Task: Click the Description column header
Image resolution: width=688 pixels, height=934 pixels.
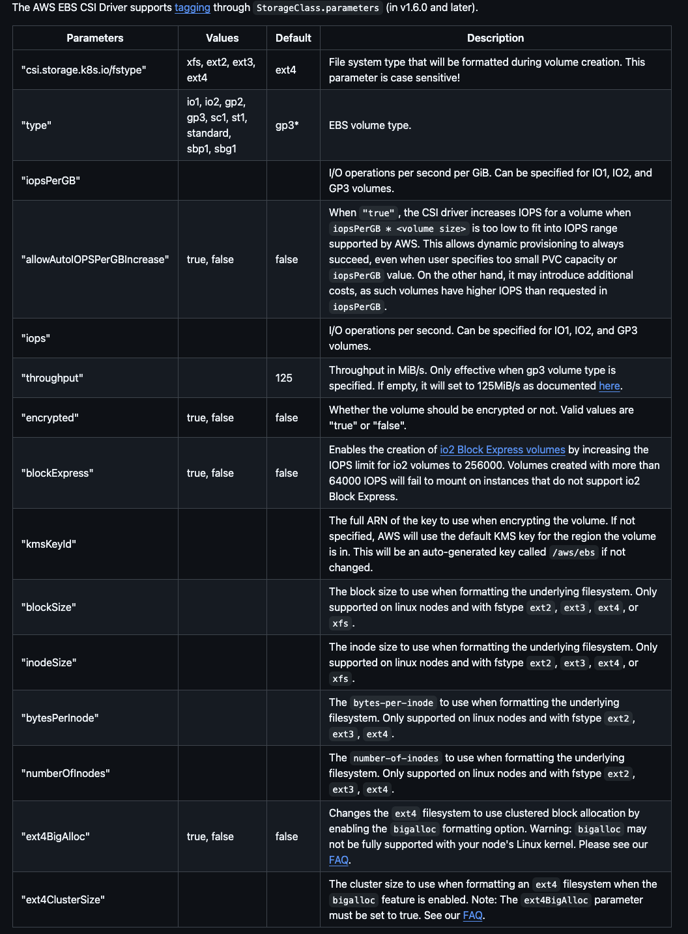Action: [495, 38]
